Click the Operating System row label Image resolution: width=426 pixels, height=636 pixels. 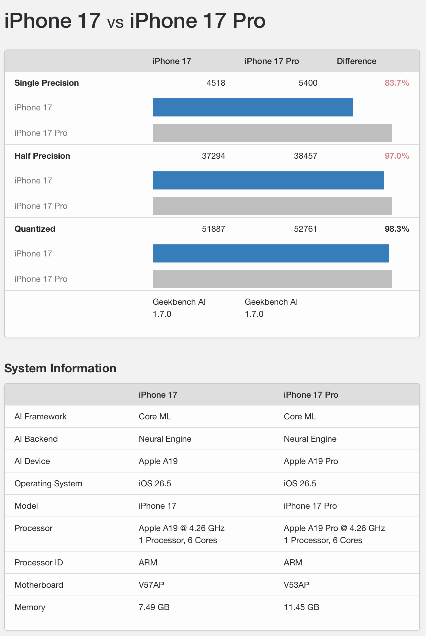48,484
